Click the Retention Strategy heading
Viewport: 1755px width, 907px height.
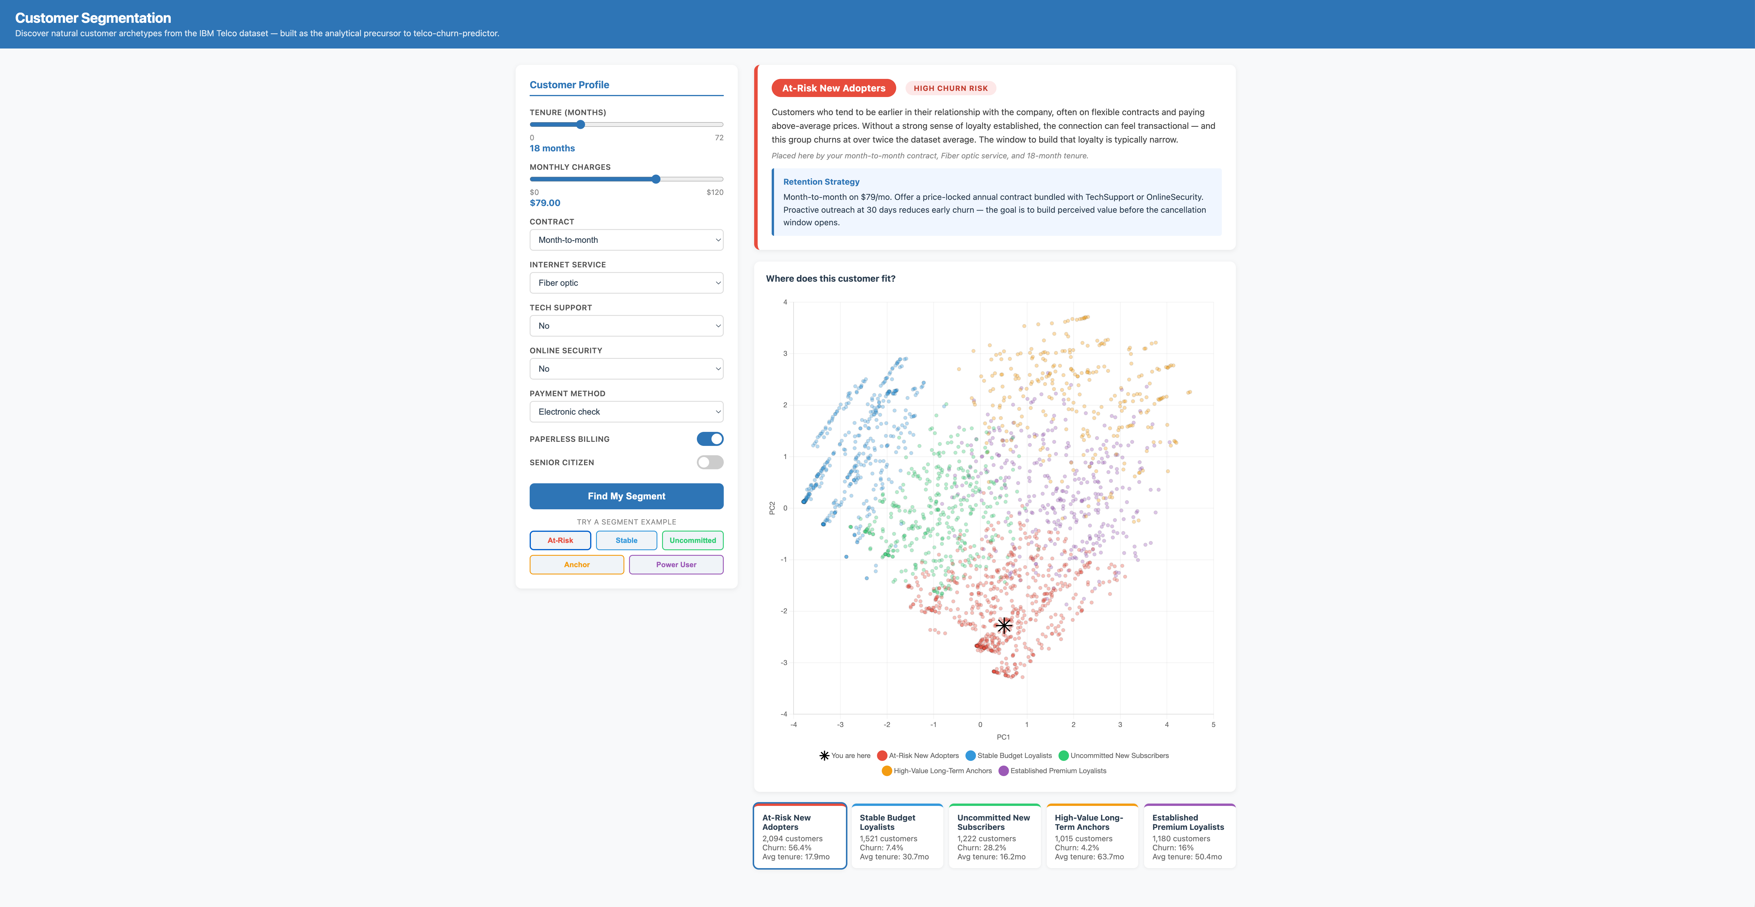click(x=821, y=182)
